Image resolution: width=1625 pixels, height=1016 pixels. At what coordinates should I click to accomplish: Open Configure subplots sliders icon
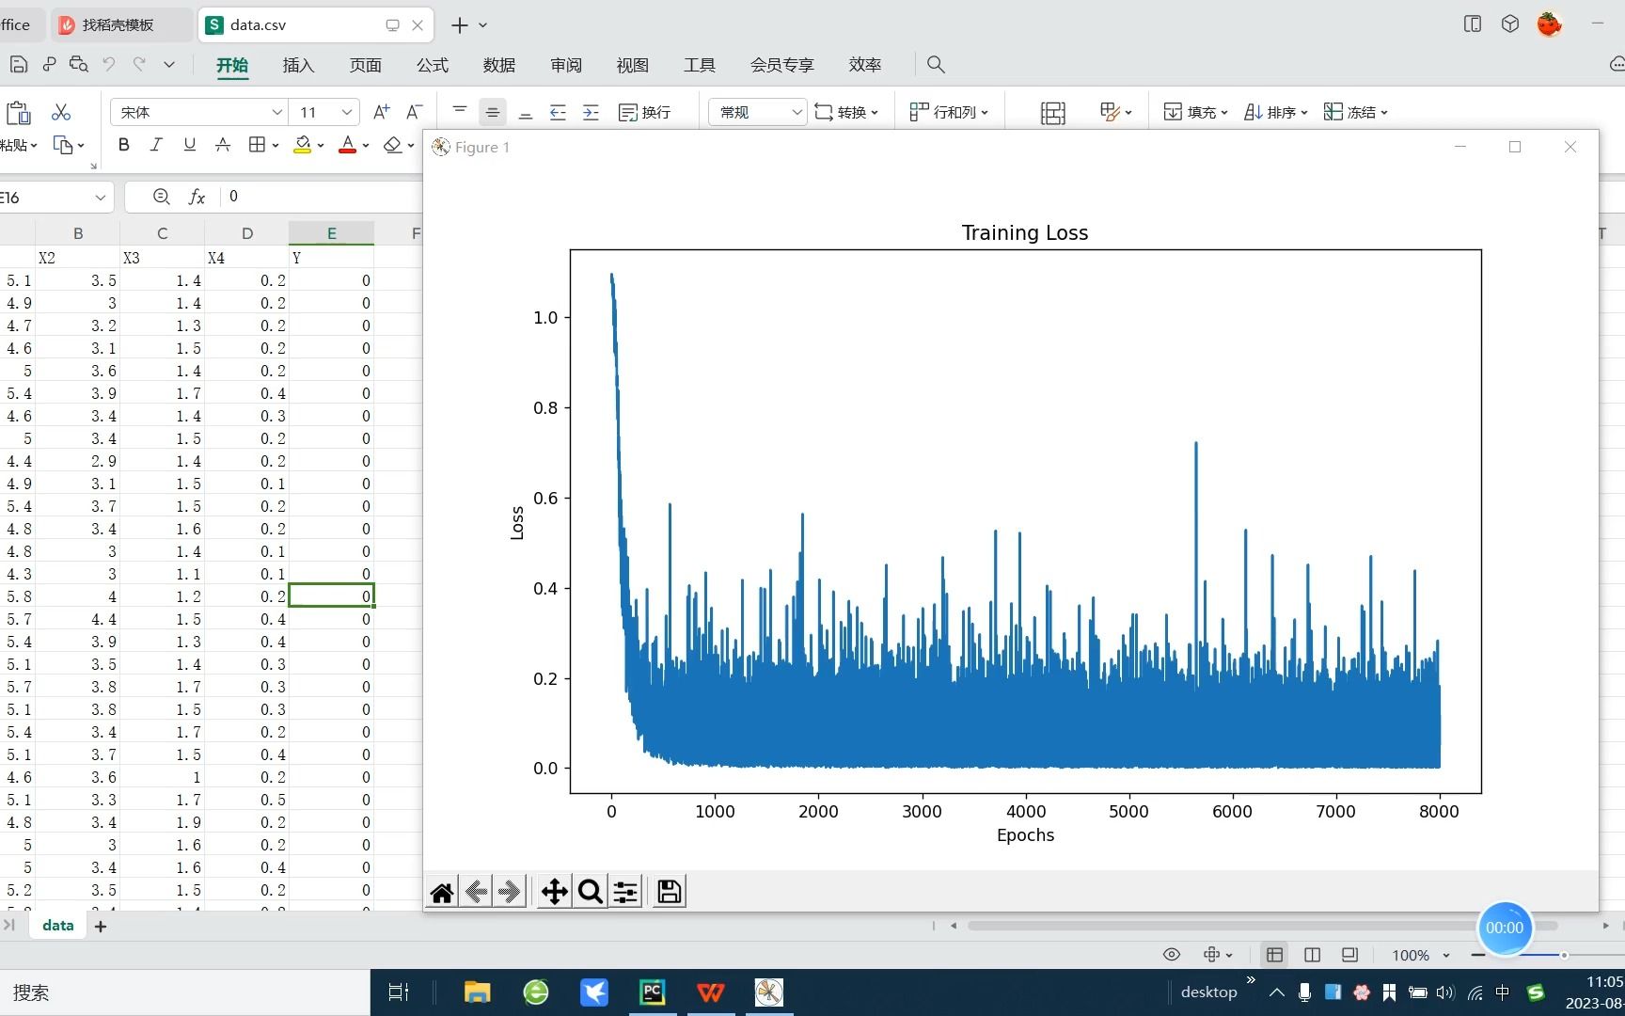click(626, 892)
